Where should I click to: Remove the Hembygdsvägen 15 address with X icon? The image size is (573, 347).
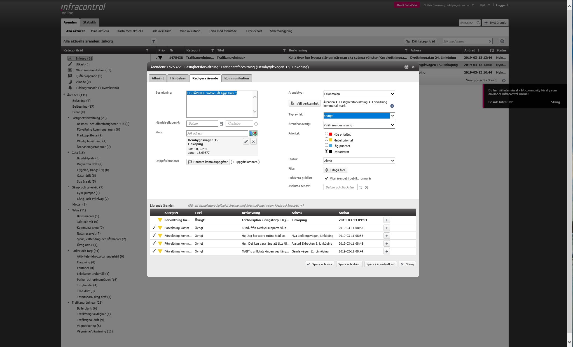tap(253, 141)
